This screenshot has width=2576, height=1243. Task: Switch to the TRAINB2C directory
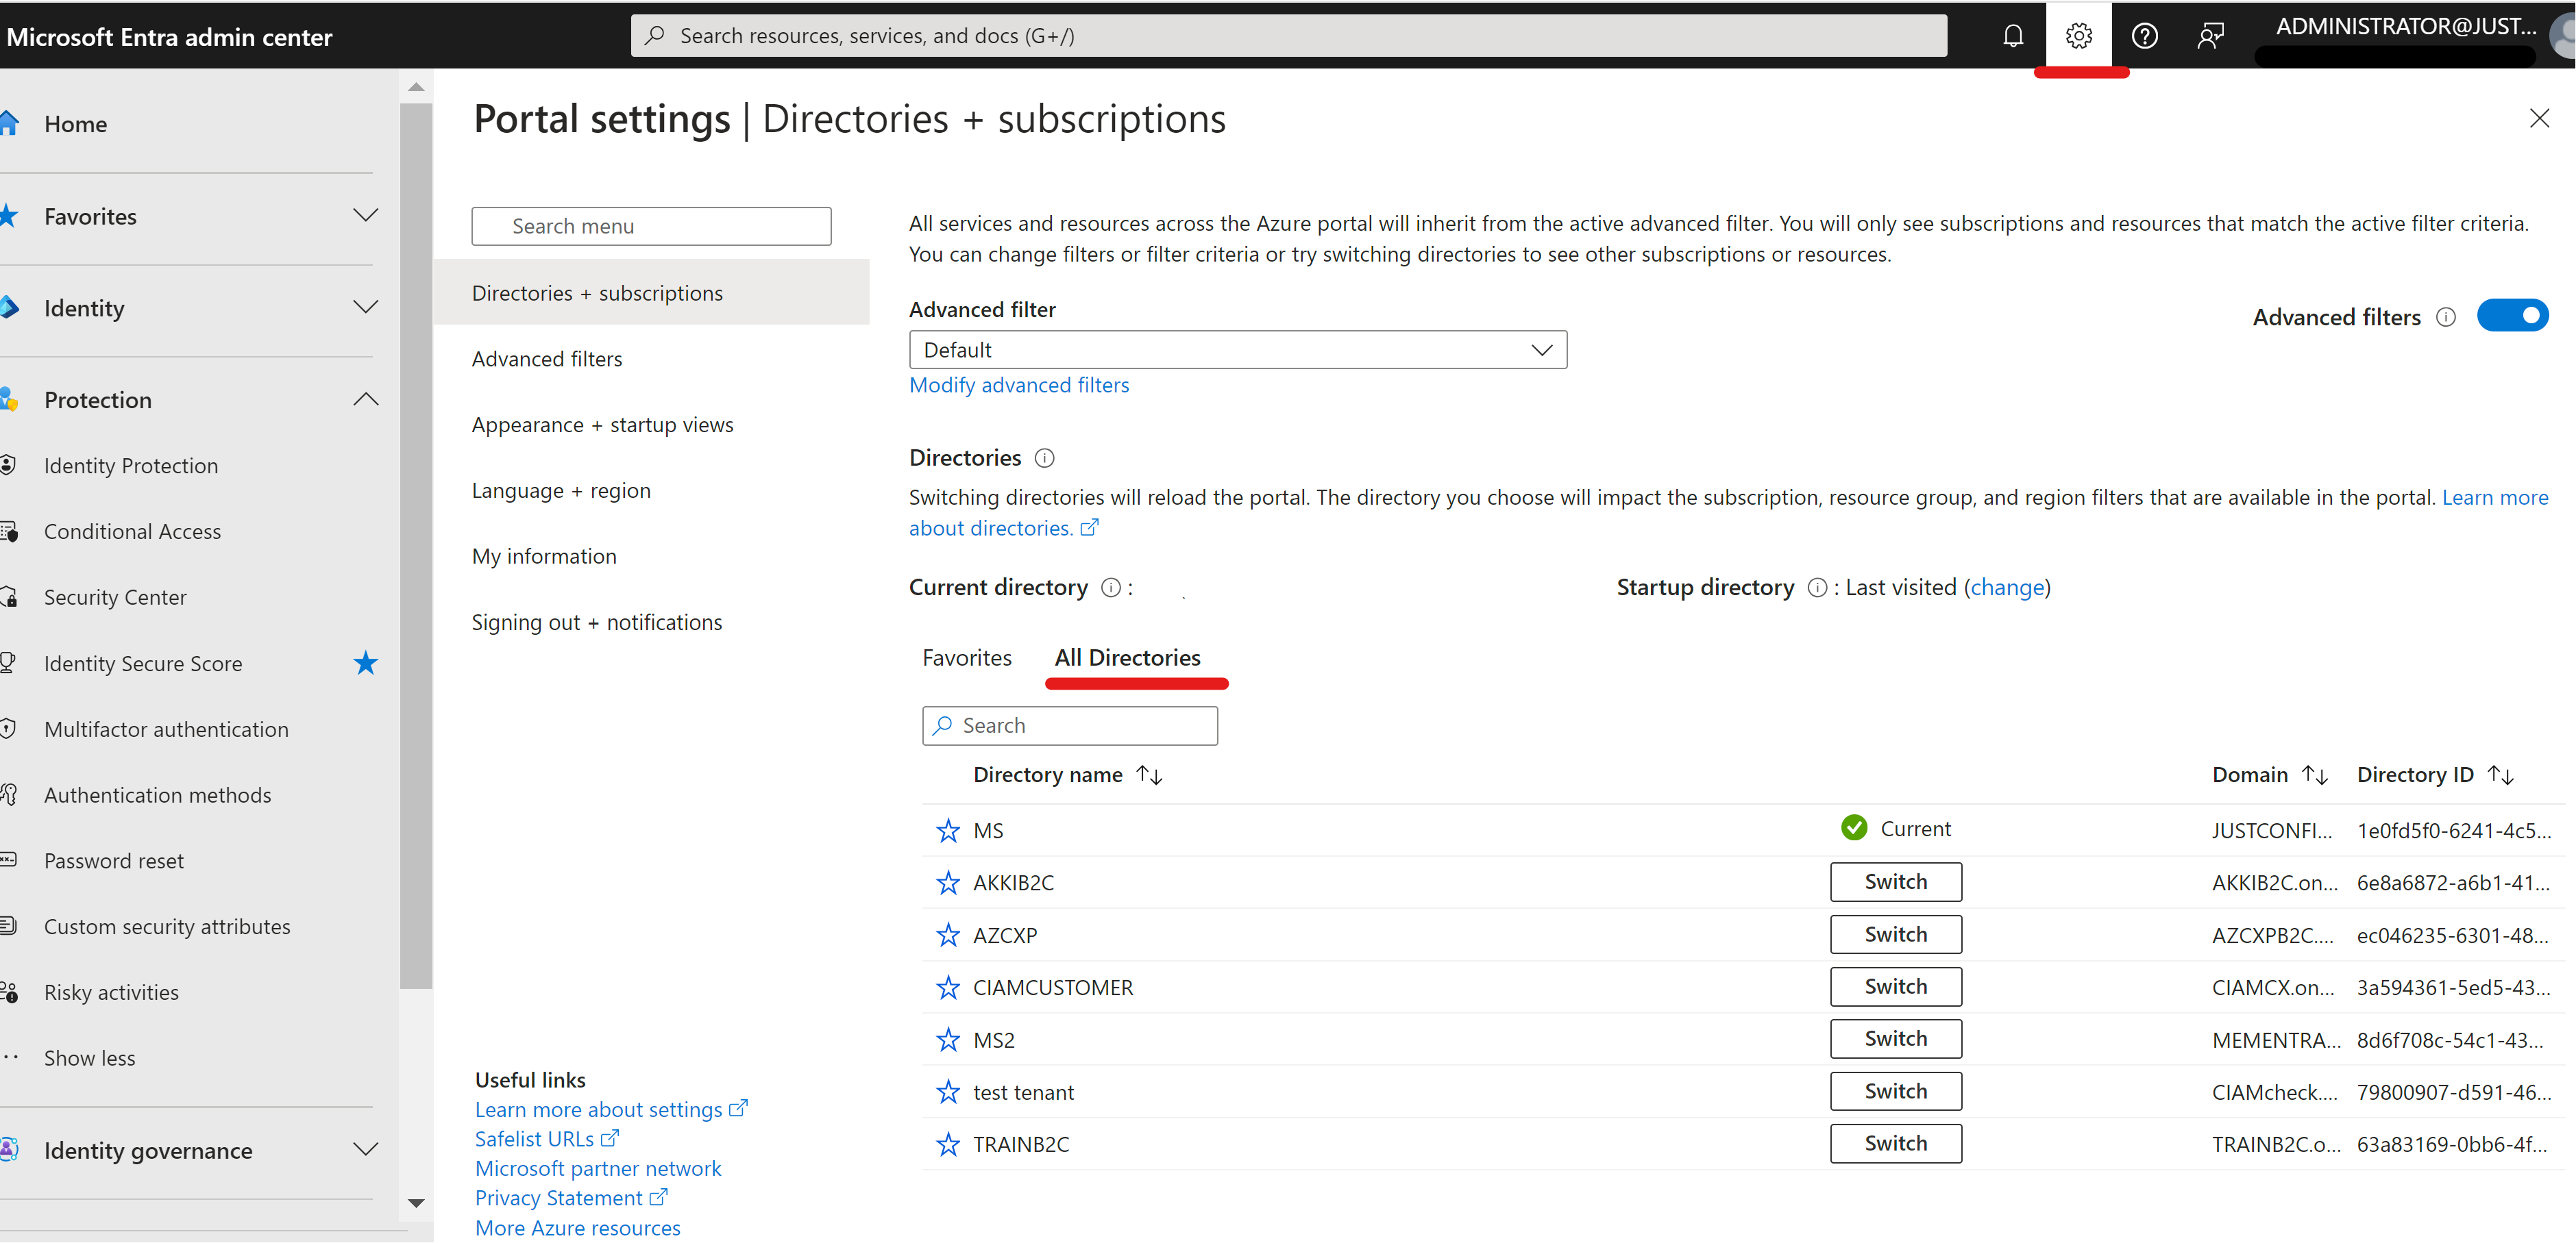click(x=1895, y=1143)
